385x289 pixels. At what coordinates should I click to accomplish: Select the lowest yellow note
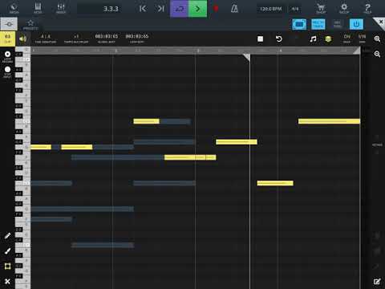275,183
